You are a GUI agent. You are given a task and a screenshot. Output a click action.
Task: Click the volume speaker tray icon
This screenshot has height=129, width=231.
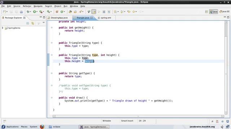(222, 126)
